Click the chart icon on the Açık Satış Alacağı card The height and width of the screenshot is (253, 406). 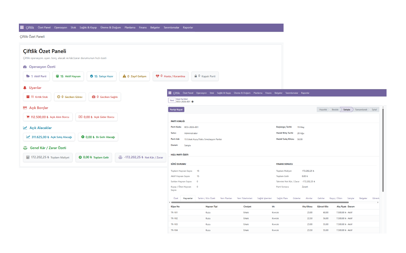[28, 137]
